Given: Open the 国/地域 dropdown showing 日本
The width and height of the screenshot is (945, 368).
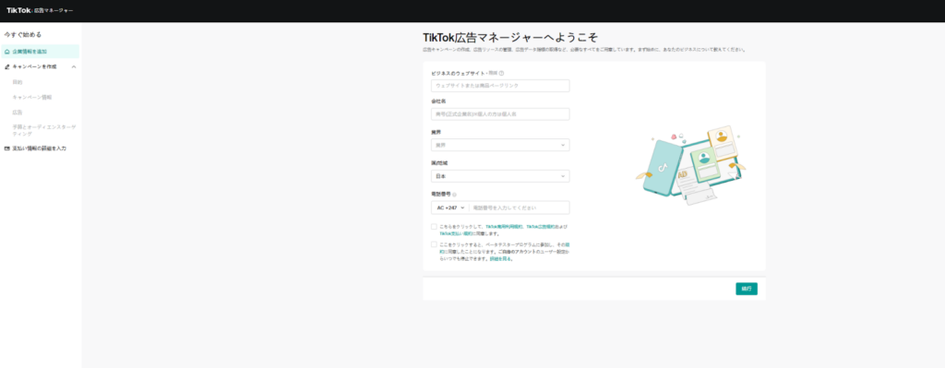Looking at the screenshot, I should pyautogui.click(x=500, y=176).
